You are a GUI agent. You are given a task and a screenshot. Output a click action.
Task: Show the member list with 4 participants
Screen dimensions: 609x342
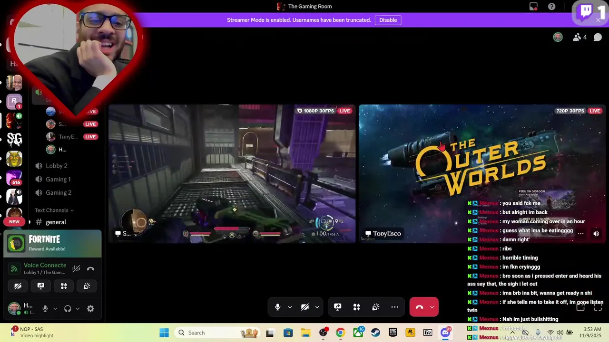(580, 37)
